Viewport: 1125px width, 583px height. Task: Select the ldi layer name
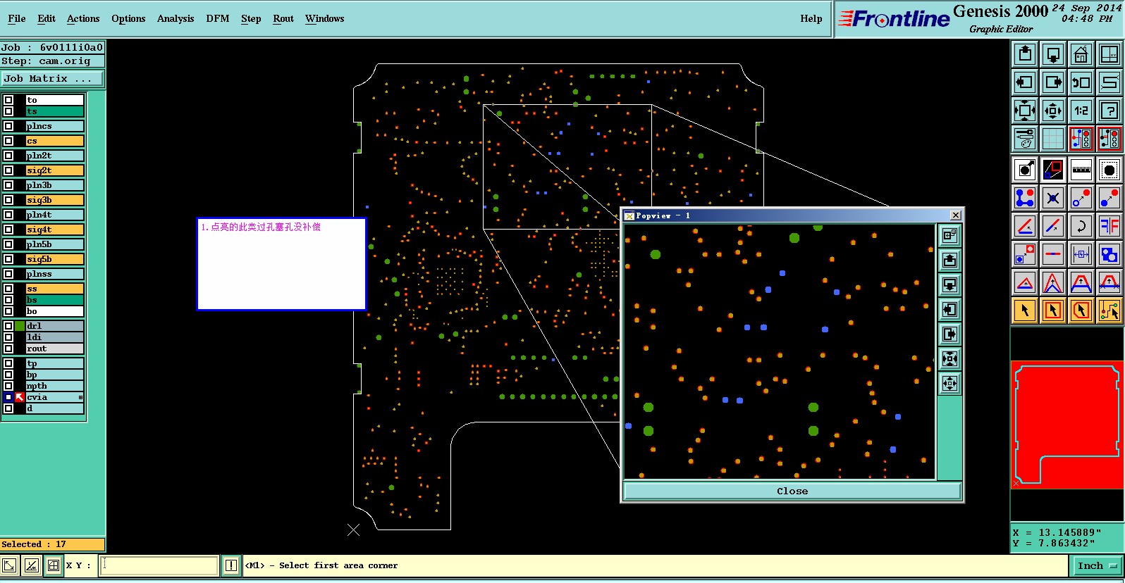pyautogui.click(x=55, y=337)
